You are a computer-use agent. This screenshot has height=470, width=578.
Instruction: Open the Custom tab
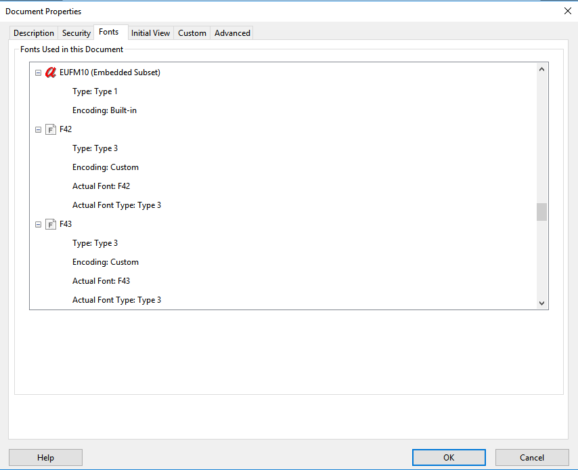[192, 33]
